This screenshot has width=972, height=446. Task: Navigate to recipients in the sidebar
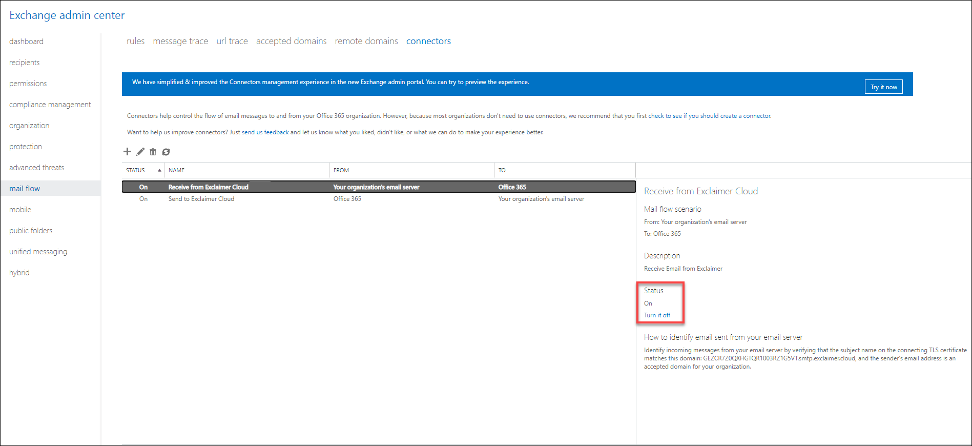point(25,63)
